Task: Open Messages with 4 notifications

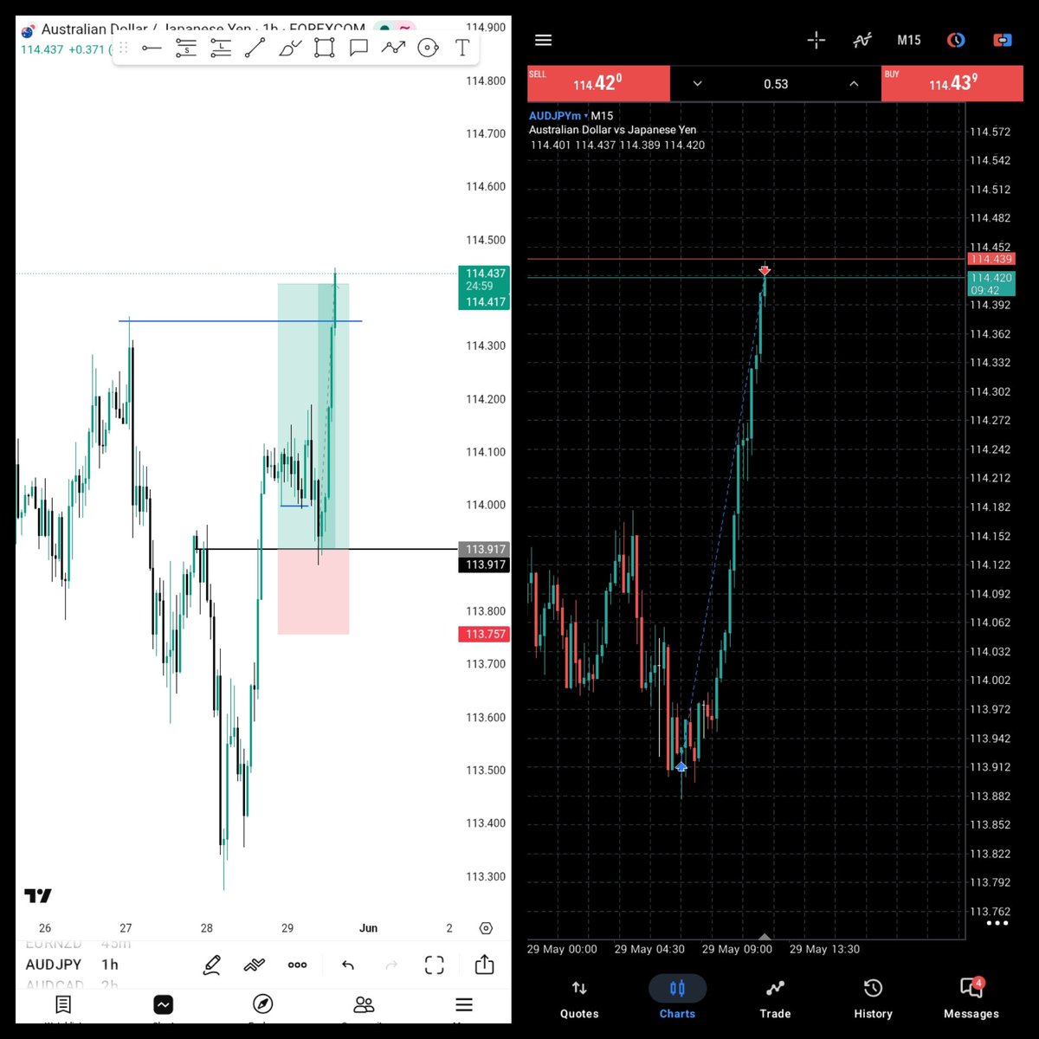Action: pos(971,998)
